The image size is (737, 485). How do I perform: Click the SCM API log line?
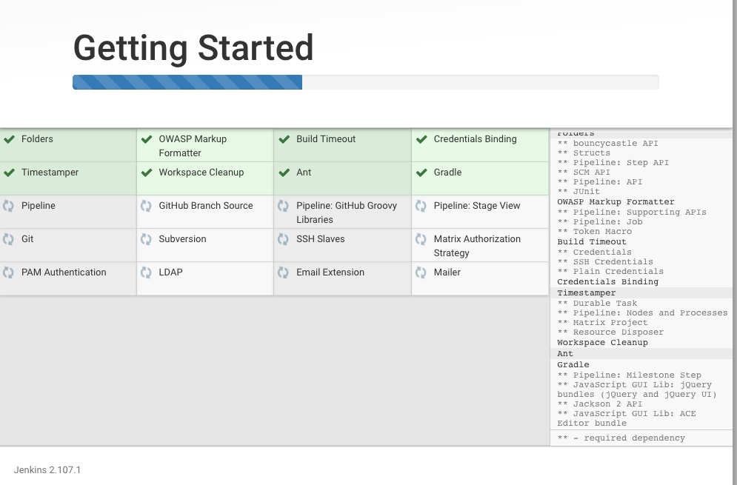[584, 173]
